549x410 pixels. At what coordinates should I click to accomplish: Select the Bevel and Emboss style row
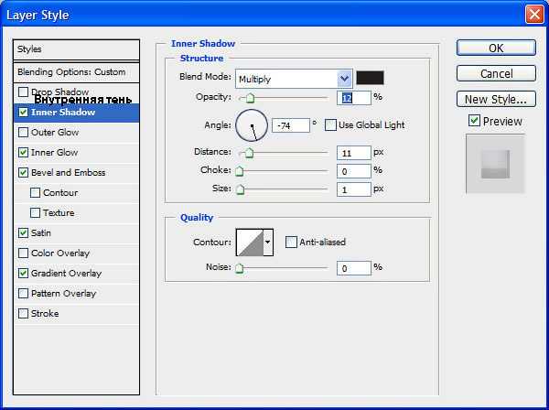pyautogui.click(x=76, y=173)
